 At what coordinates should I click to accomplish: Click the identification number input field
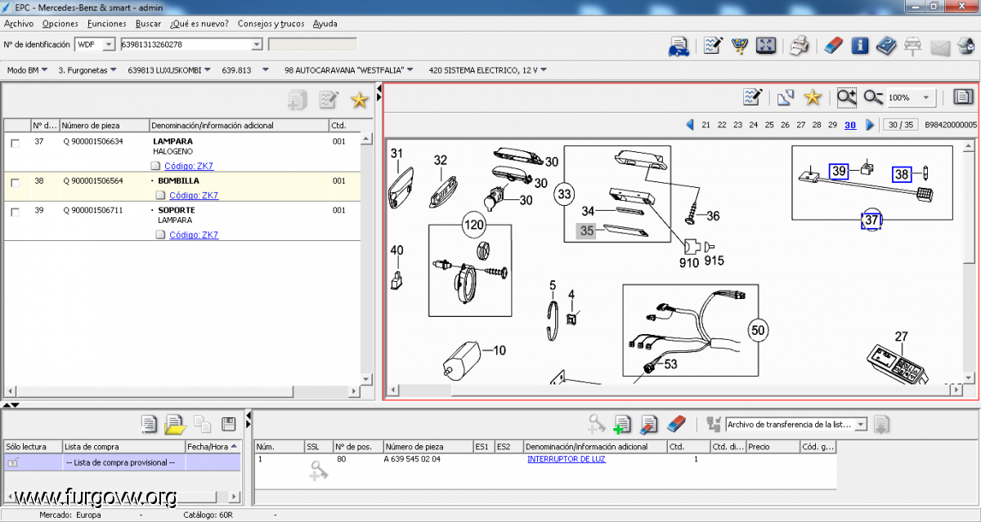[x=186, y=44]
